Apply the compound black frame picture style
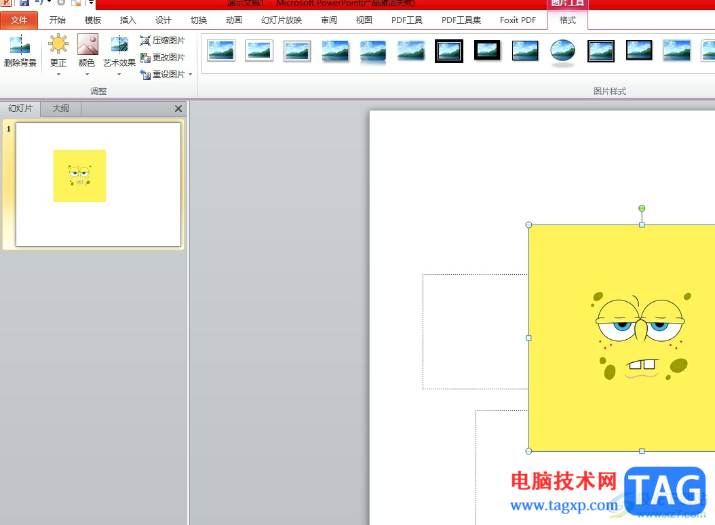 (x=601, y=51)
